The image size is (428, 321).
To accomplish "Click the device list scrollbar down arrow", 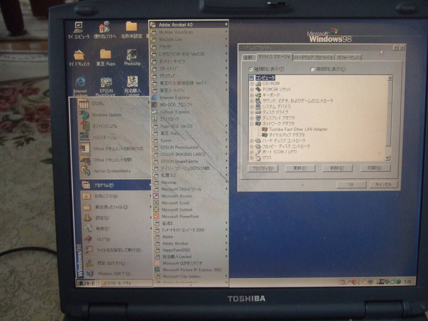I will coord(387,158).
